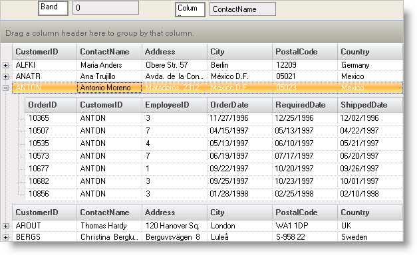Image resolution: width=417 pixels, height=255 pixels.
Task: Click order date 06/19/1997
Action: pos(239,156)
